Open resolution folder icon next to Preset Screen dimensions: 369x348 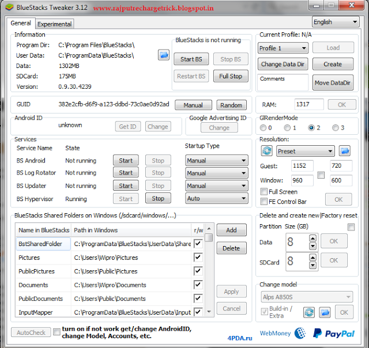345,151
